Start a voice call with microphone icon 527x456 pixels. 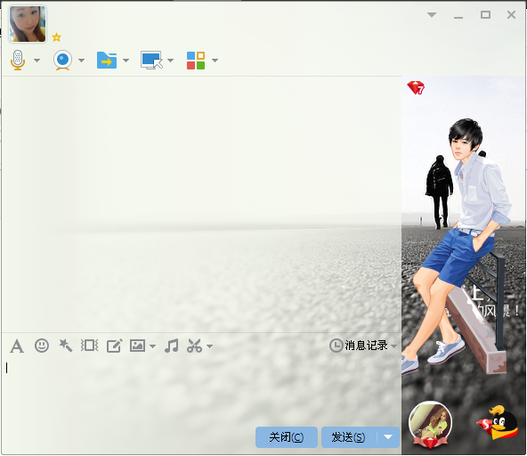click(18, 61)
